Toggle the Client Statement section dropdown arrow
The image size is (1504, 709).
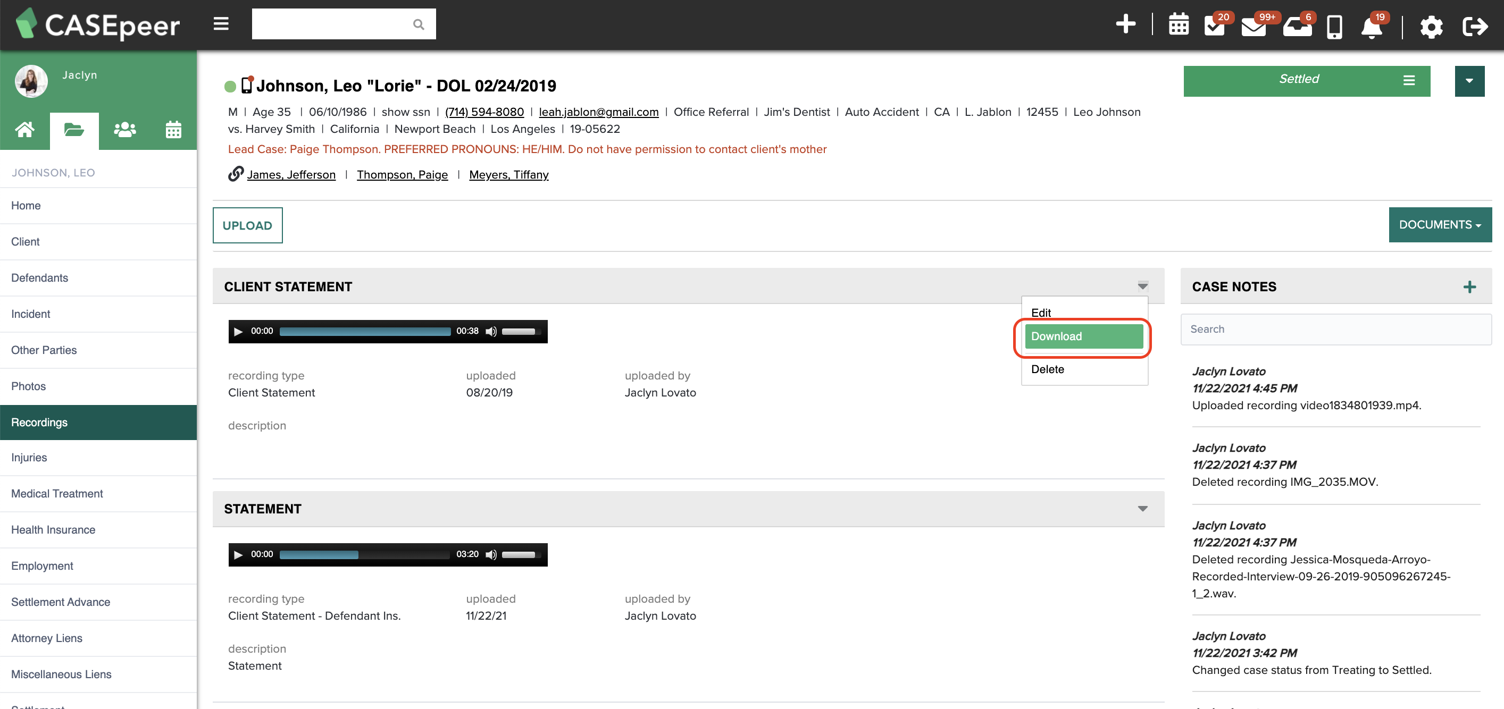tap(1142, 286)
